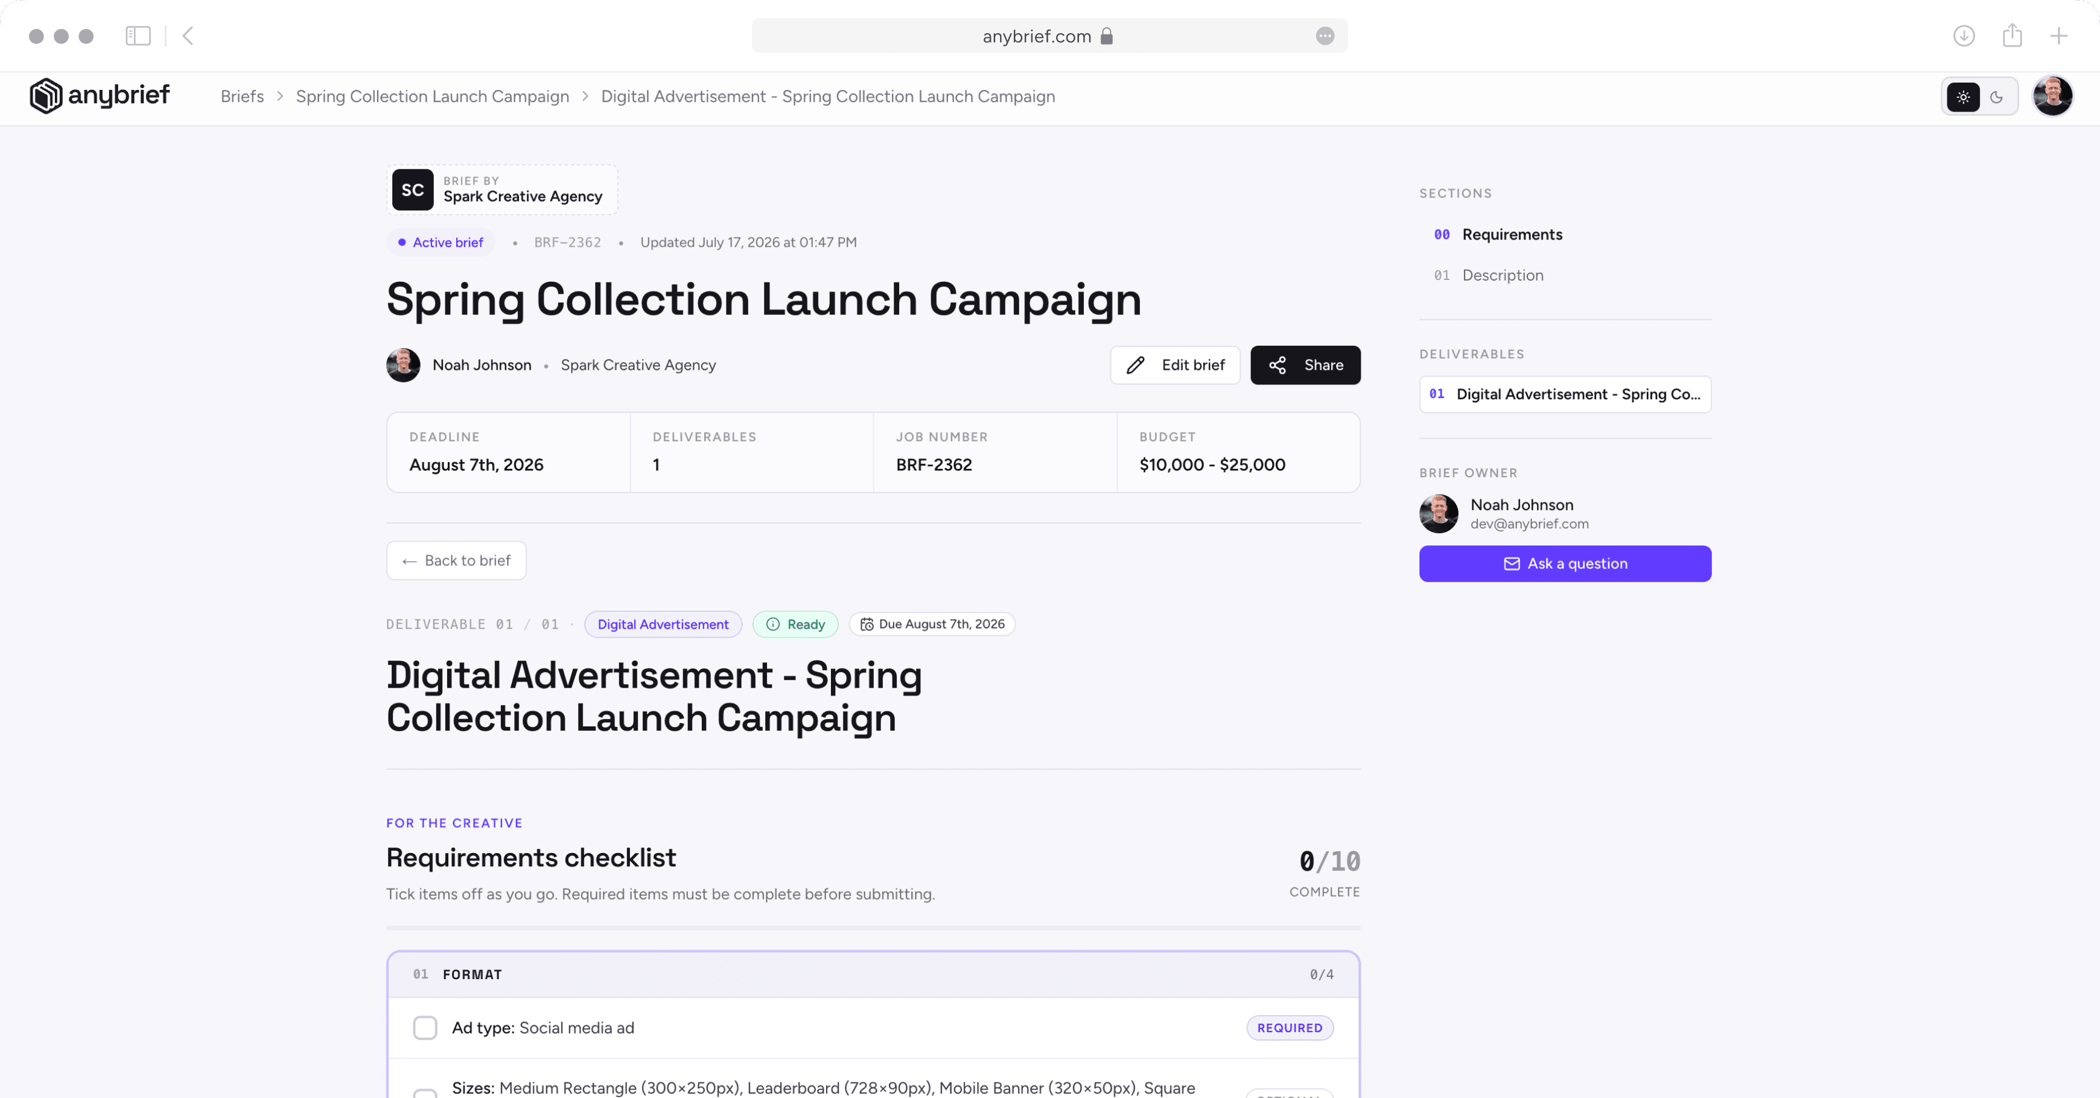Click the Spring Collection Launch Campaign main title
2100x1098 pixels.
point(763,300)
